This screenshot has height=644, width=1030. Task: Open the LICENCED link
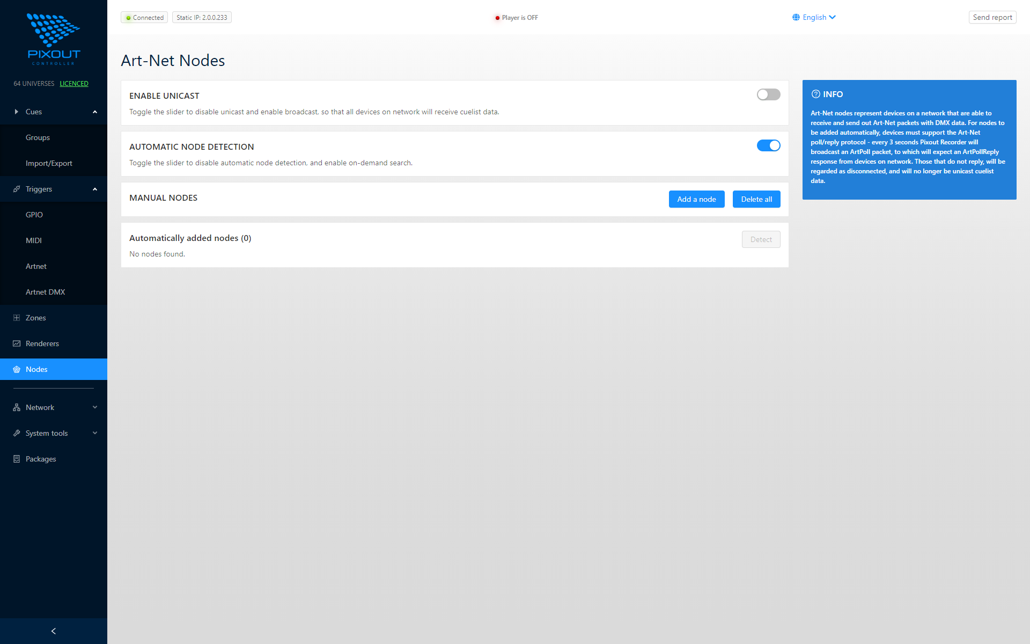(74, 83)
